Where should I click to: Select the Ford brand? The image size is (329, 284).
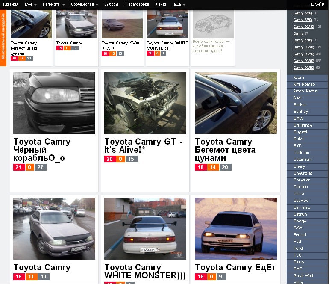pos(307,248)
